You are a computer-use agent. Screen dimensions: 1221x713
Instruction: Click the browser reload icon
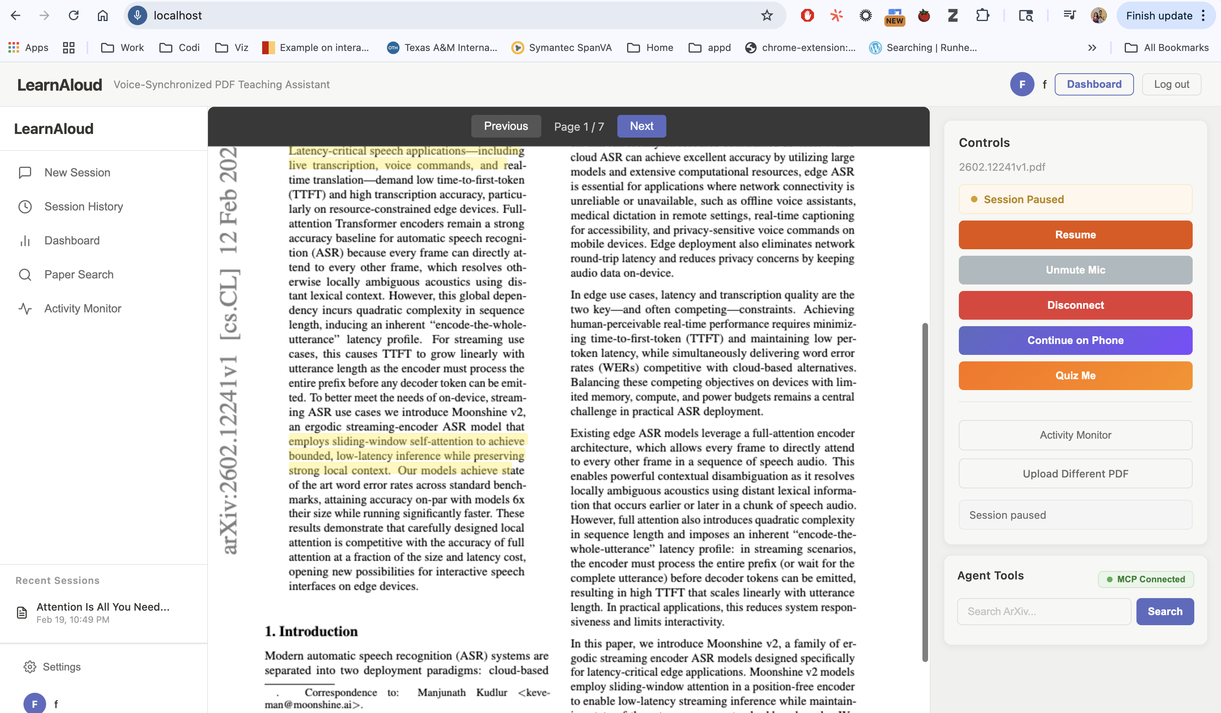click(74, 15)
